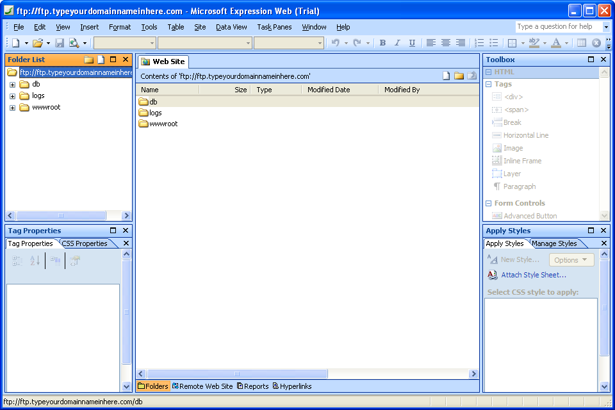
Task: Click the Horizontal Line item in Toolbox
Action: click(520, 135)
